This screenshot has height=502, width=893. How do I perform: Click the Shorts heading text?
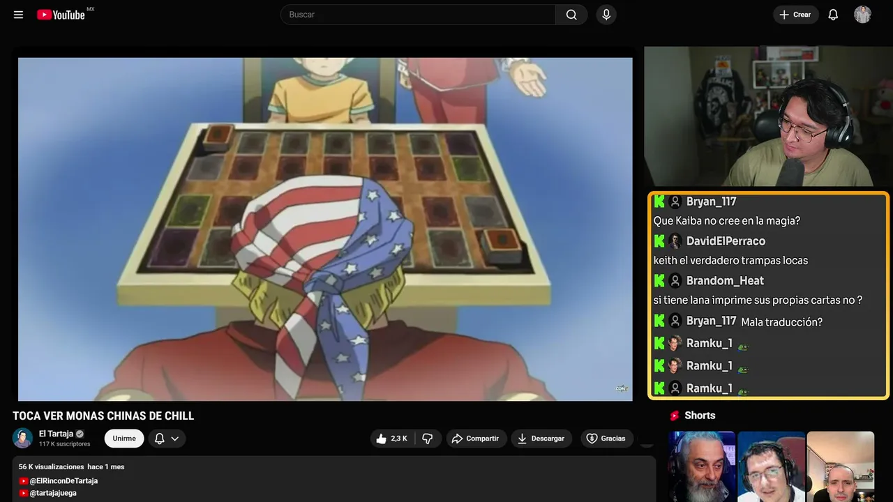(700, 416)
